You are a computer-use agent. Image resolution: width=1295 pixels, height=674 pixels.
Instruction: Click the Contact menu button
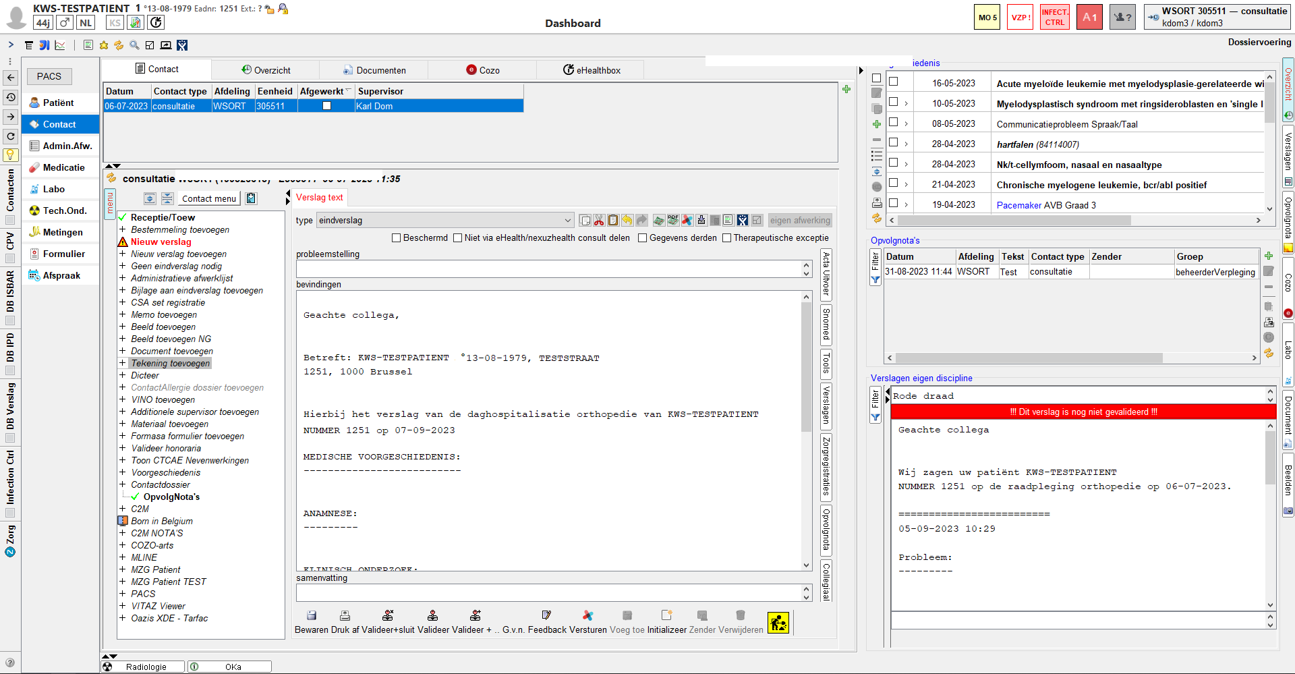click(x=209, y=198)
